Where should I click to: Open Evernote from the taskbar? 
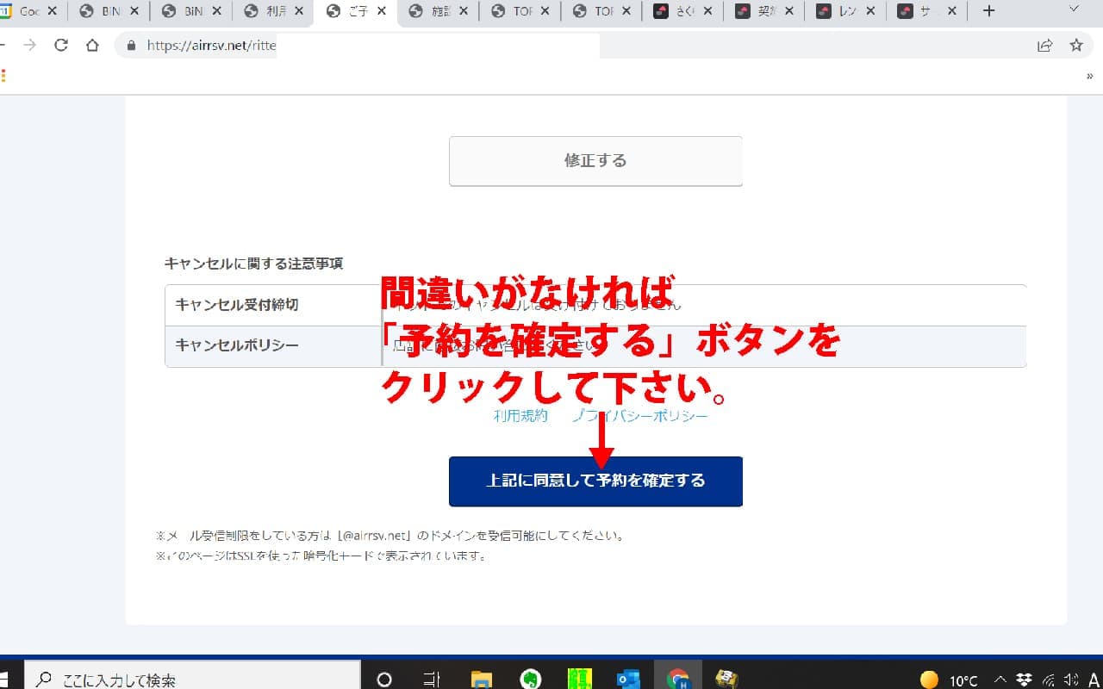(x=531, y=680)
